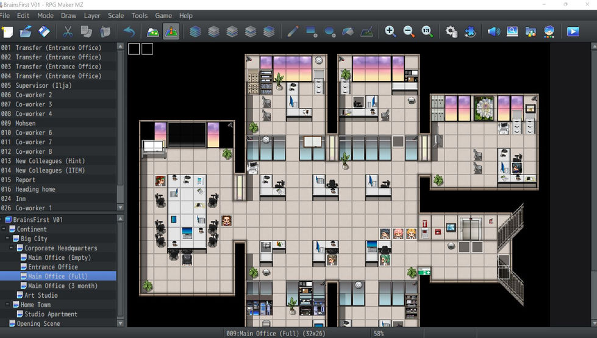Click event list scrollbar up arrow
This screenshot has width=597, height=338.
pyautogui.click(x=120, y=46)
